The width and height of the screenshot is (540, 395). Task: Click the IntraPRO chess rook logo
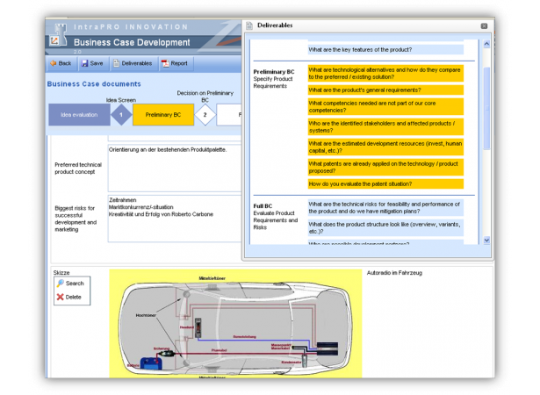click(58, 35)
